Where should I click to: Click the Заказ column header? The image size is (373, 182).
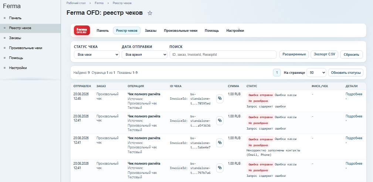[x=101, y=86]
